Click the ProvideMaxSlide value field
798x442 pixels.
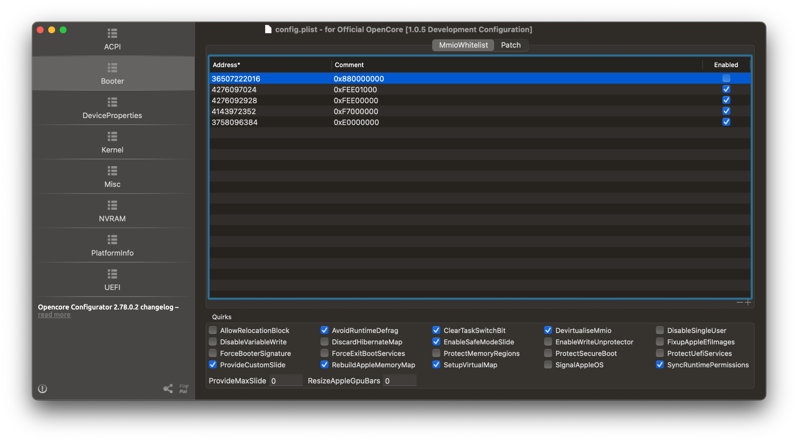286,381
